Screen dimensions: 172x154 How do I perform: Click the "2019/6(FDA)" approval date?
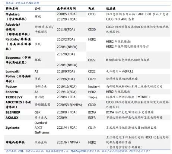coord(66,79)
